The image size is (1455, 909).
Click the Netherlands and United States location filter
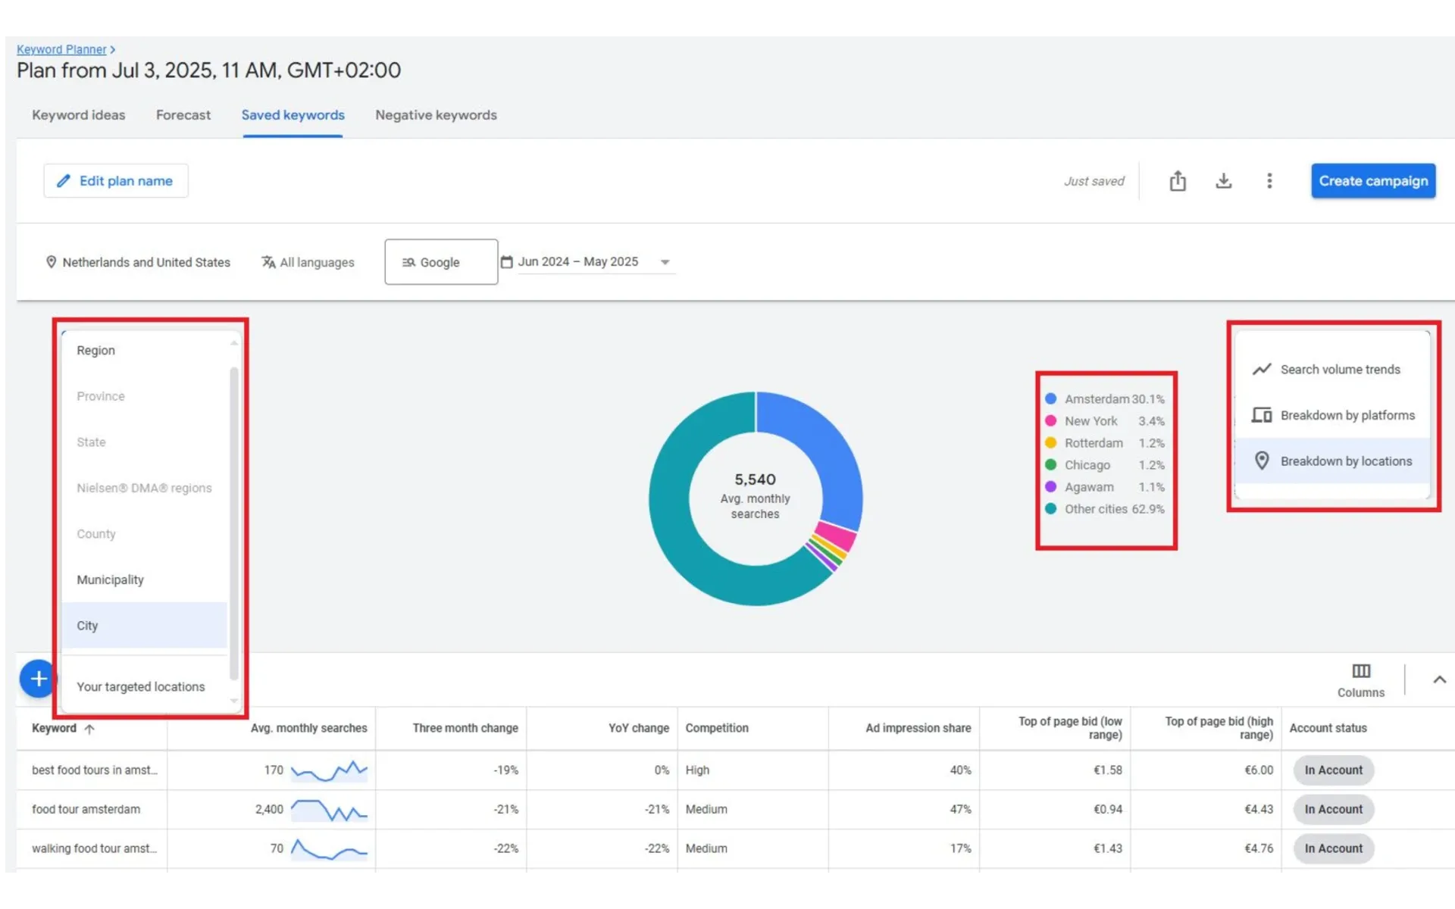[x=138, y=262]
